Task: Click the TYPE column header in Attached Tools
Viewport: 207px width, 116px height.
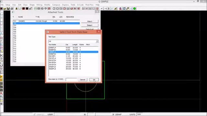Action: (38, 17)
